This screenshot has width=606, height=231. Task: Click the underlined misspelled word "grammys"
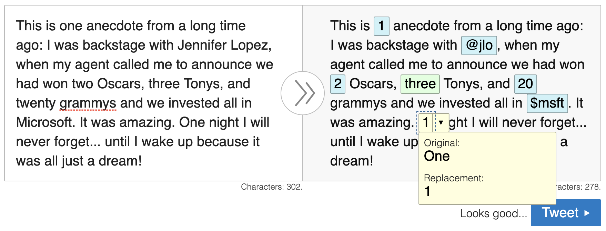tap(88, 103)
